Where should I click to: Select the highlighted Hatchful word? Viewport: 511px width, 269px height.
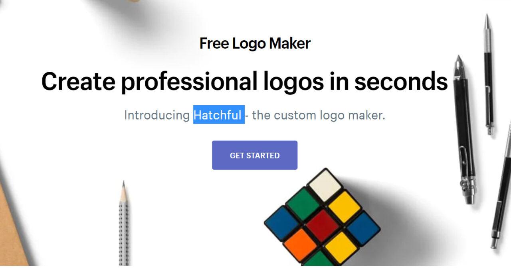click(219, 115)
